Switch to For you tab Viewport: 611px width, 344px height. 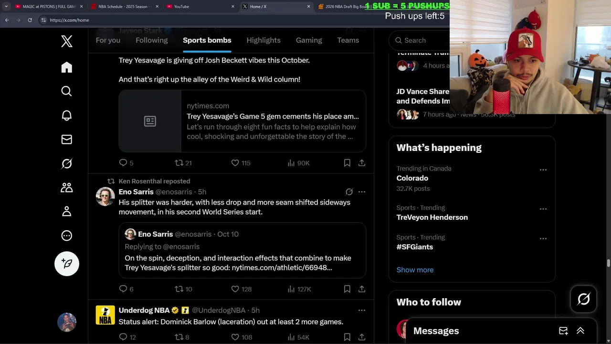(108, 40)
